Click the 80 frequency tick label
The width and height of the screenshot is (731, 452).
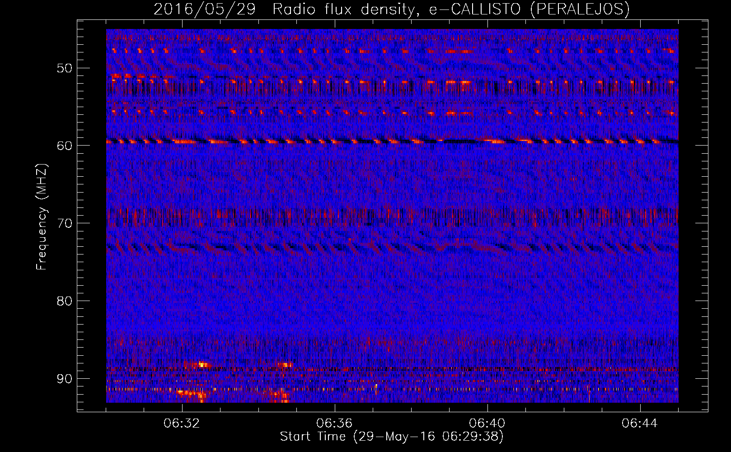[x=65, y=301]
